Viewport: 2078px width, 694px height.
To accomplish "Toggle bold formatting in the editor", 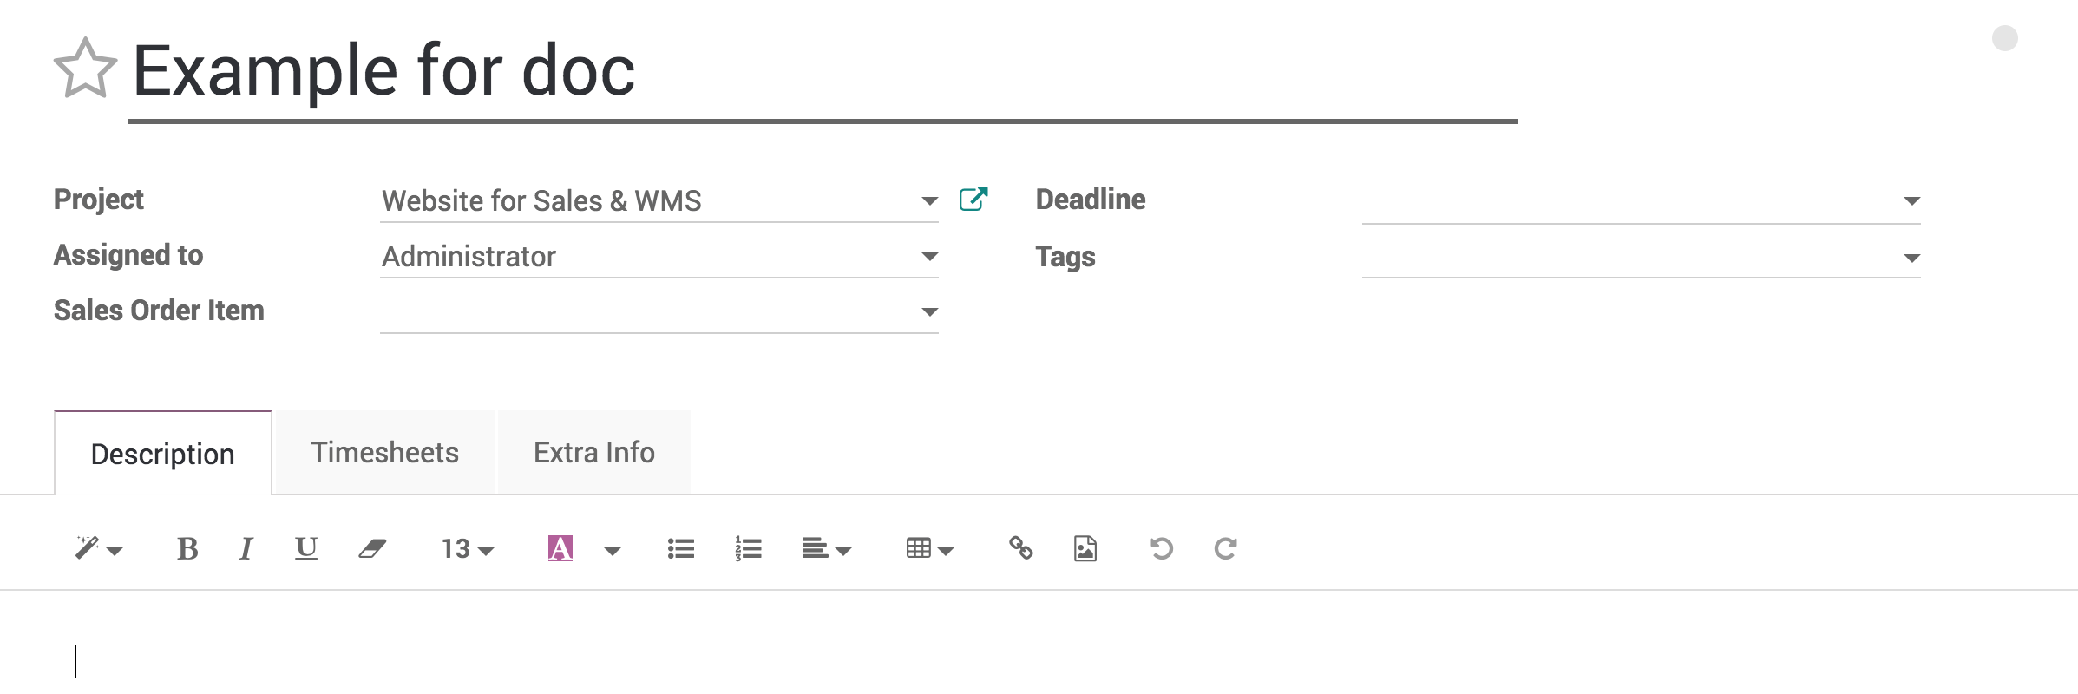I will [188, 547].
